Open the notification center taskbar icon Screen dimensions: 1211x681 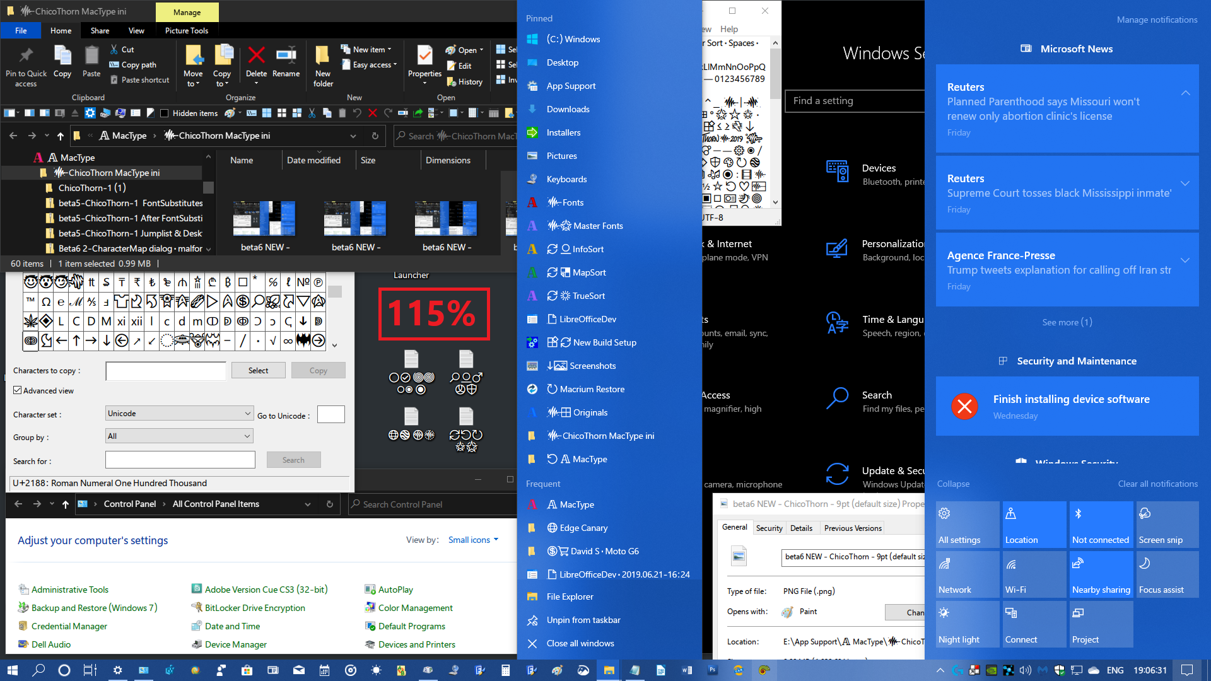pos(1187,670)
